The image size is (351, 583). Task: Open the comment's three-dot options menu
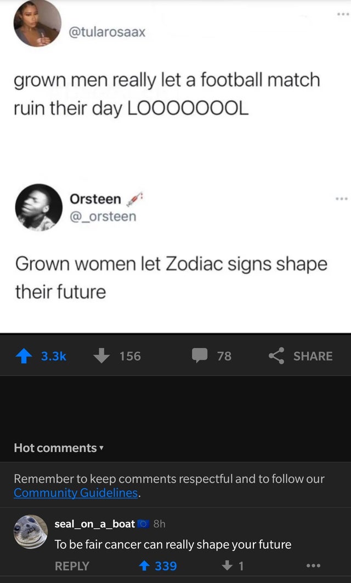tap(313, 565)
